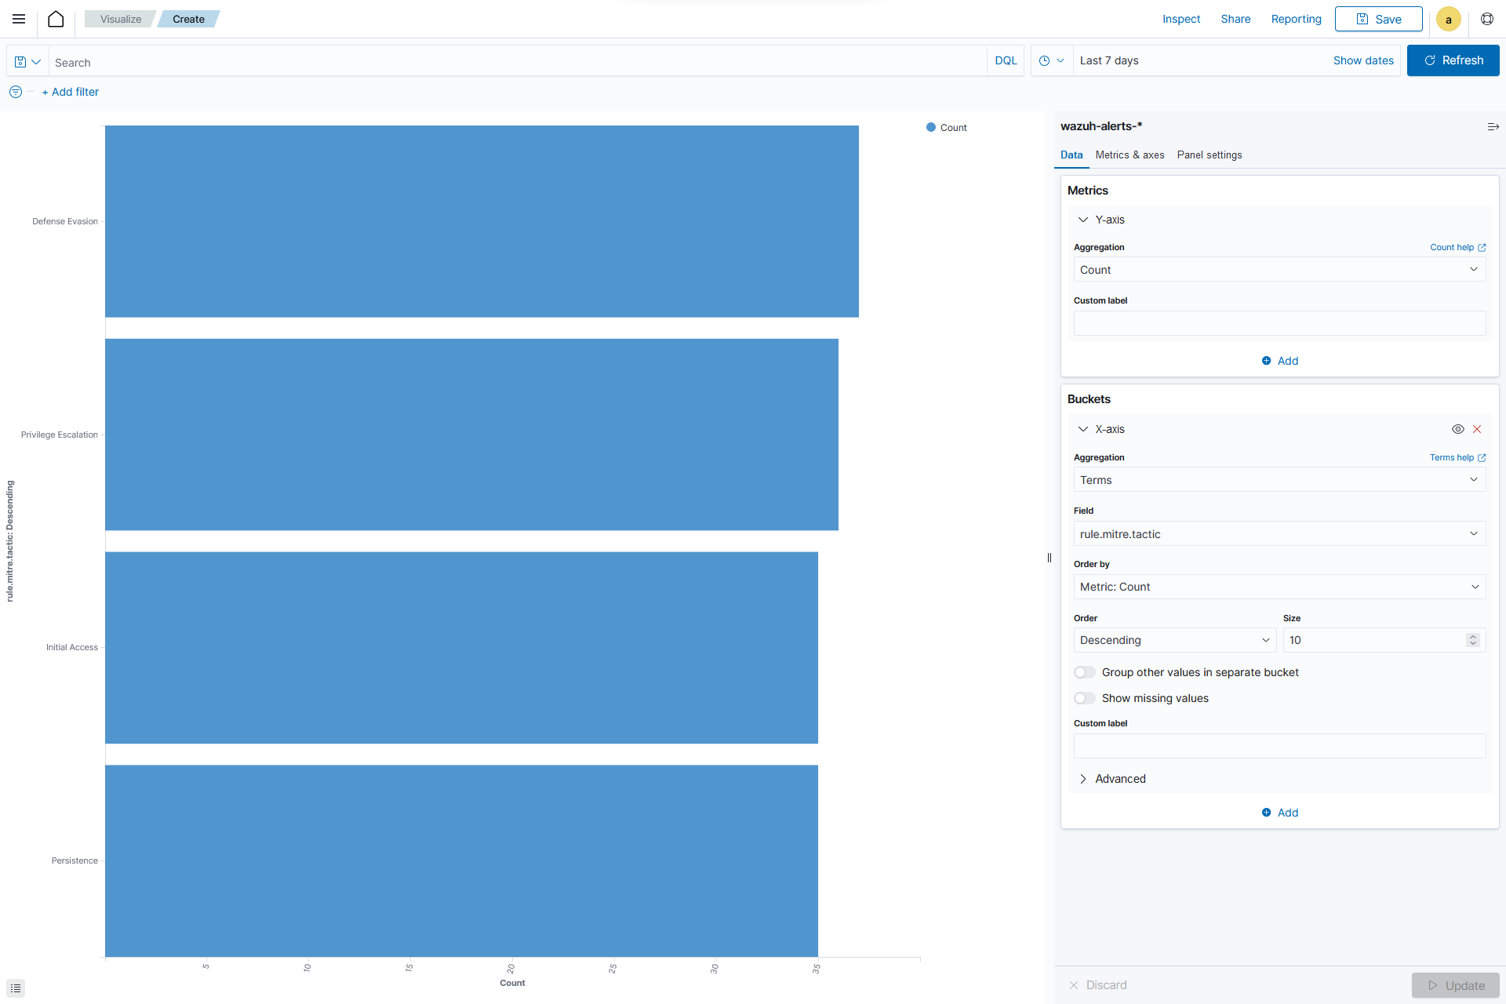Click the panel resize handle
1506x1004 pixels.
(1049, 558)
